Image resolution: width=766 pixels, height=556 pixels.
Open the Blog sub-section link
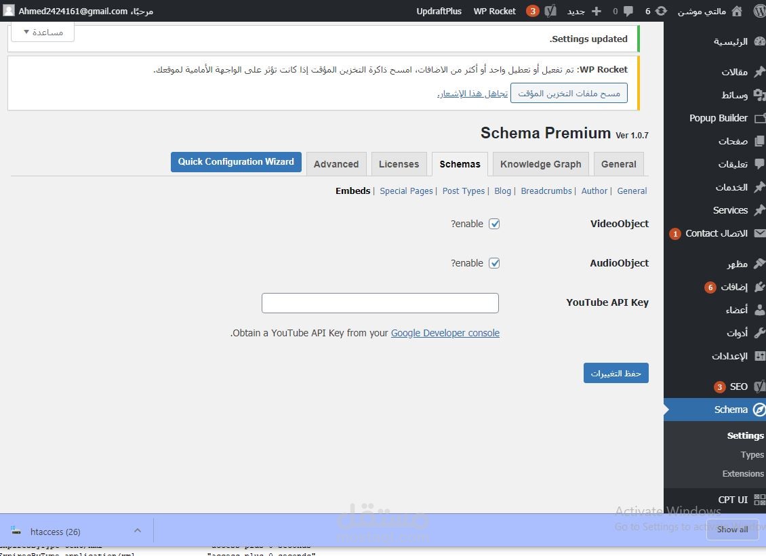pyautogui.click(x=503, y=191)
